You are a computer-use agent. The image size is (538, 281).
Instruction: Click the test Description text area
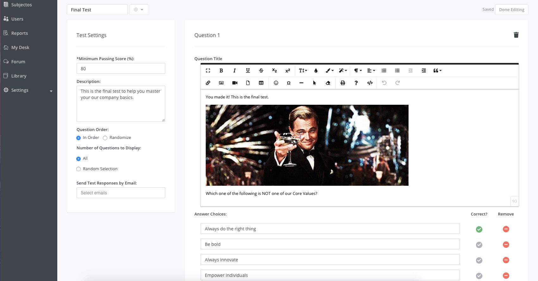(x=121, y=104)
